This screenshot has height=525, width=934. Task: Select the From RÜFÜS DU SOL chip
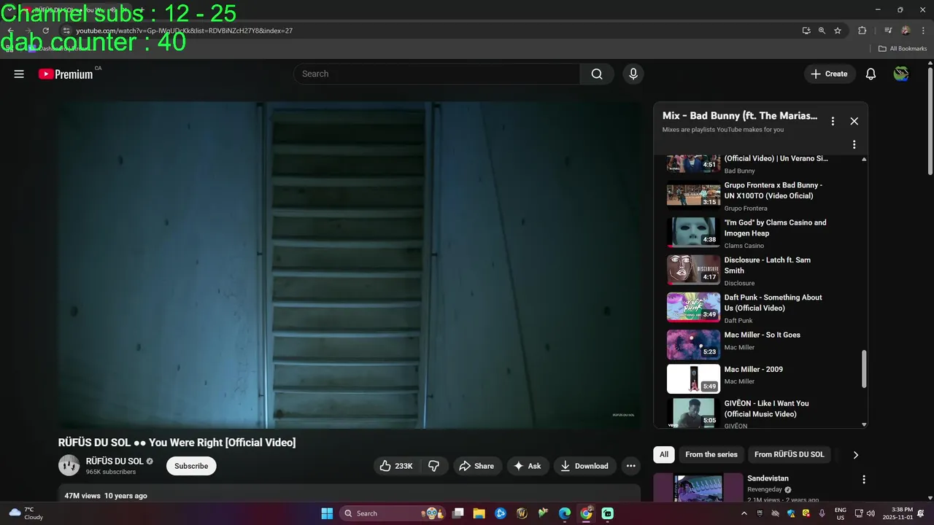(789, 454)
